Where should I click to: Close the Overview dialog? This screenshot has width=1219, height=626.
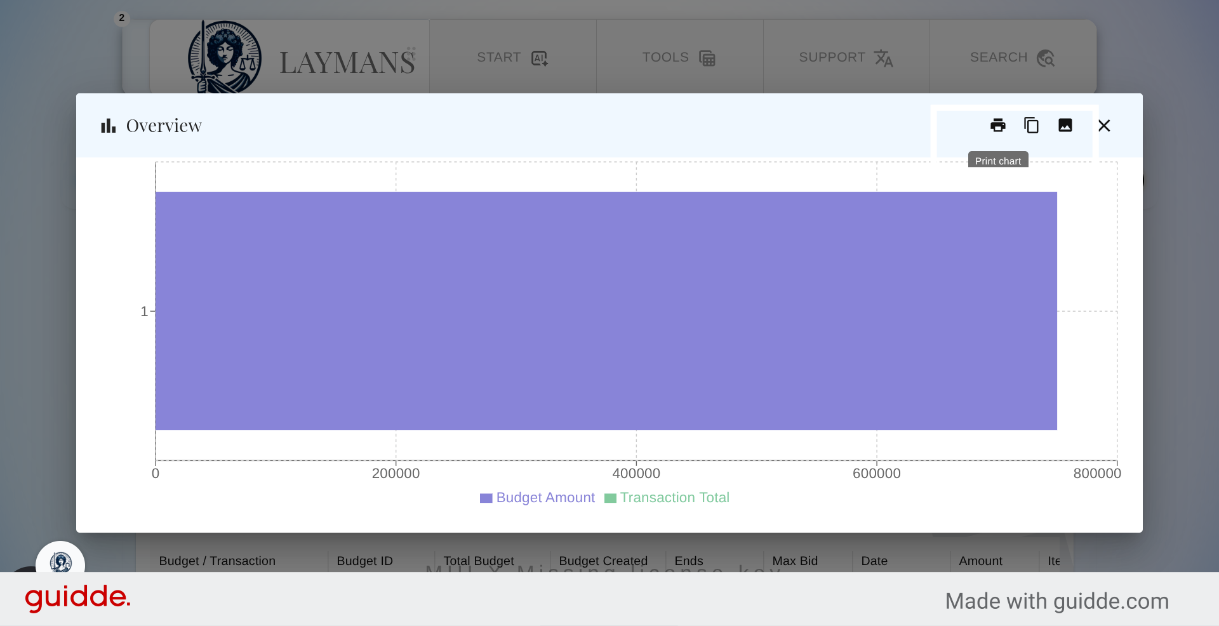tap(1104, 125)
